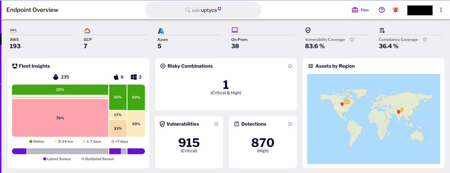Show Vulnerability Coverage info tooltip icon
450x173 pixels.
coord(352,40)
